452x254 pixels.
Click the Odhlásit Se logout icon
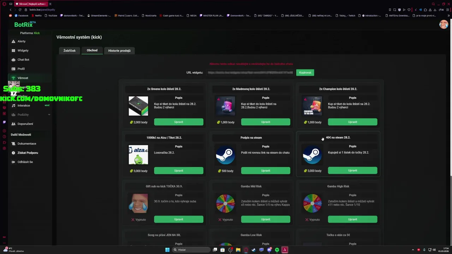click(13, 162)
